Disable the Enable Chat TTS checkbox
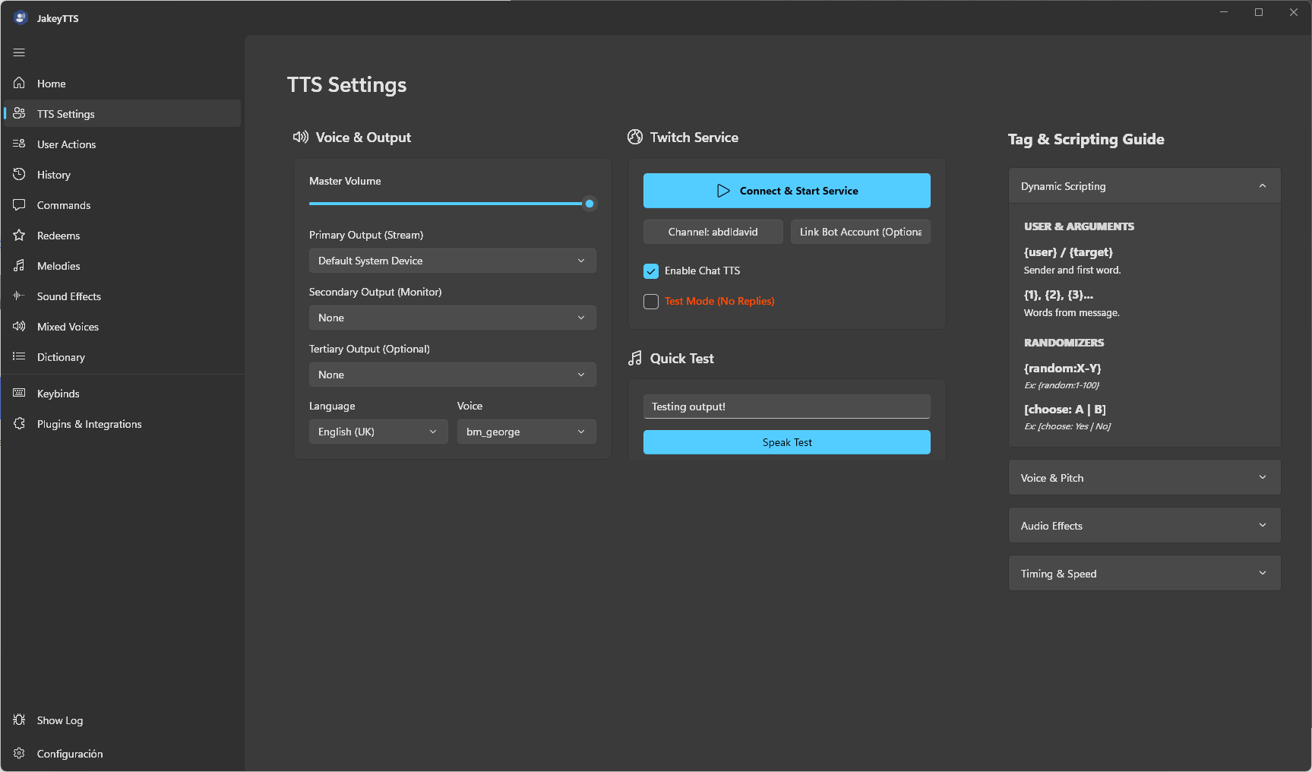Image resolution: width=1312 pixels, height=772 pixels. tap(651, 271)
